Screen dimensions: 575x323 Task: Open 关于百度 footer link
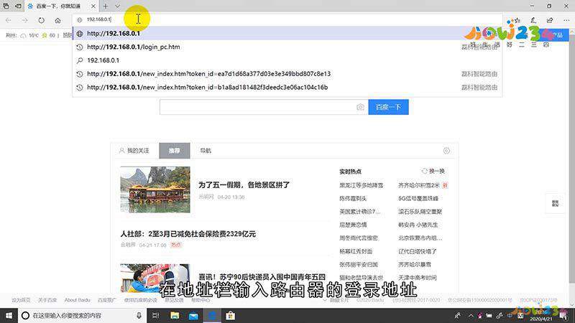[47, 300]
